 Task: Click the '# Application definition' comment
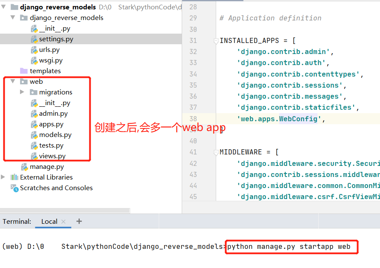pyautogui.click(x=271, y=18)
